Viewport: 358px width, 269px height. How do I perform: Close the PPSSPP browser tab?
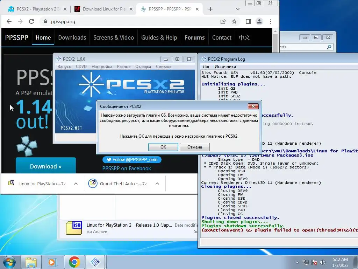click(x=197, y=9)
